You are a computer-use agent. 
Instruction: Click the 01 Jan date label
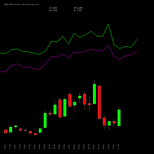click(x=74, y=147)
